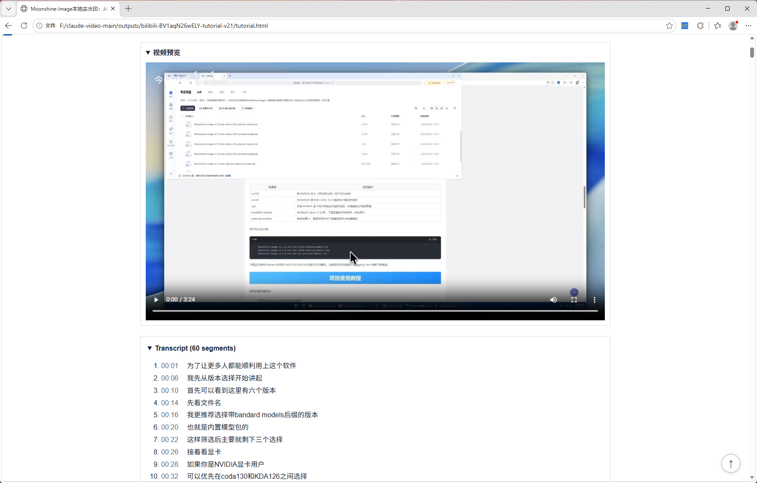Open the extensions puzzle icon
The height and width of the screenshot is (483, 757).
tap(700, 26)
